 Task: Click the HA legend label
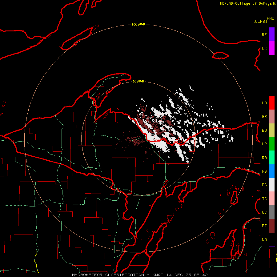pyautogui.click(x=264, y=103)
